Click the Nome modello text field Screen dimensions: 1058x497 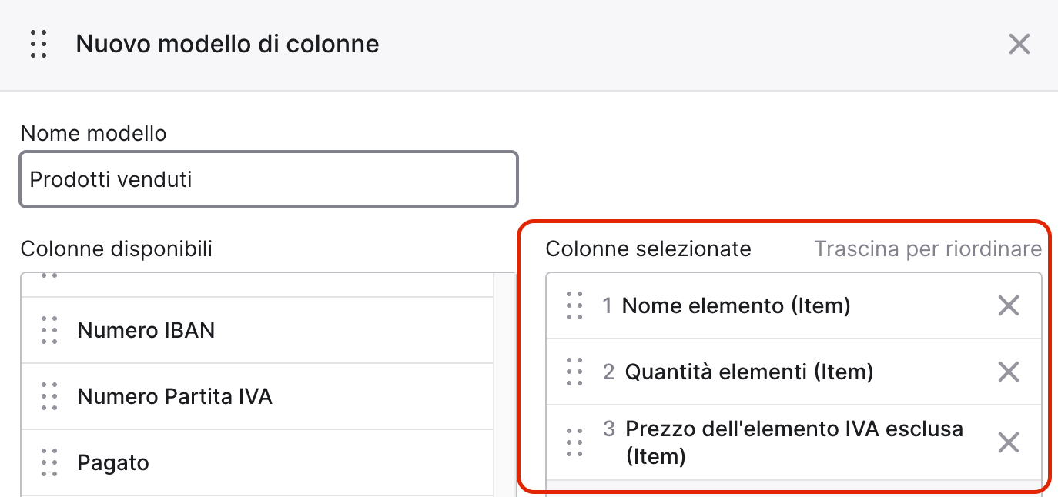click(269, 179)
